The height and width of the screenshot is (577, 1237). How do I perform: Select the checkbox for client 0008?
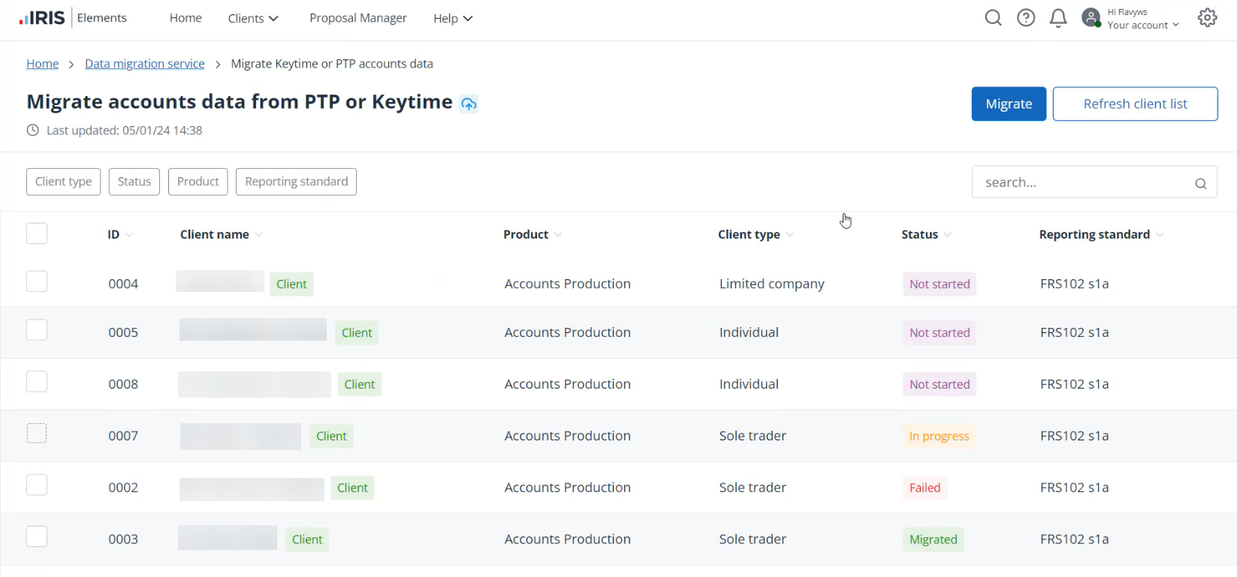[37, 382]
